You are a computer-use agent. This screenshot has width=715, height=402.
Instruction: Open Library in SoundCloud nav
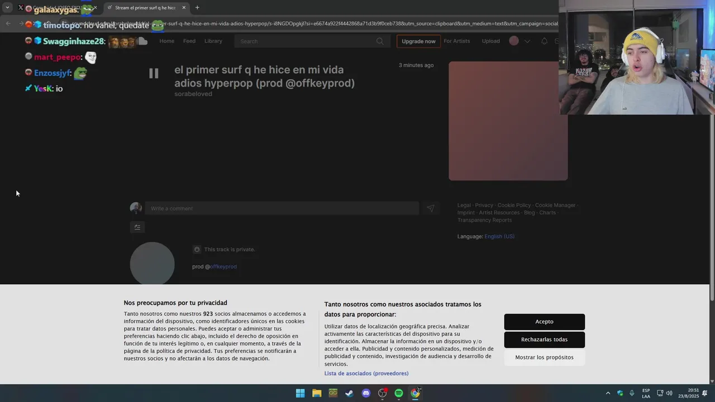213,41
